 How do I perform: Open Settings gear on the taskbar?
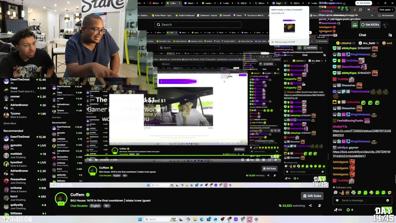tap(256, 219)
